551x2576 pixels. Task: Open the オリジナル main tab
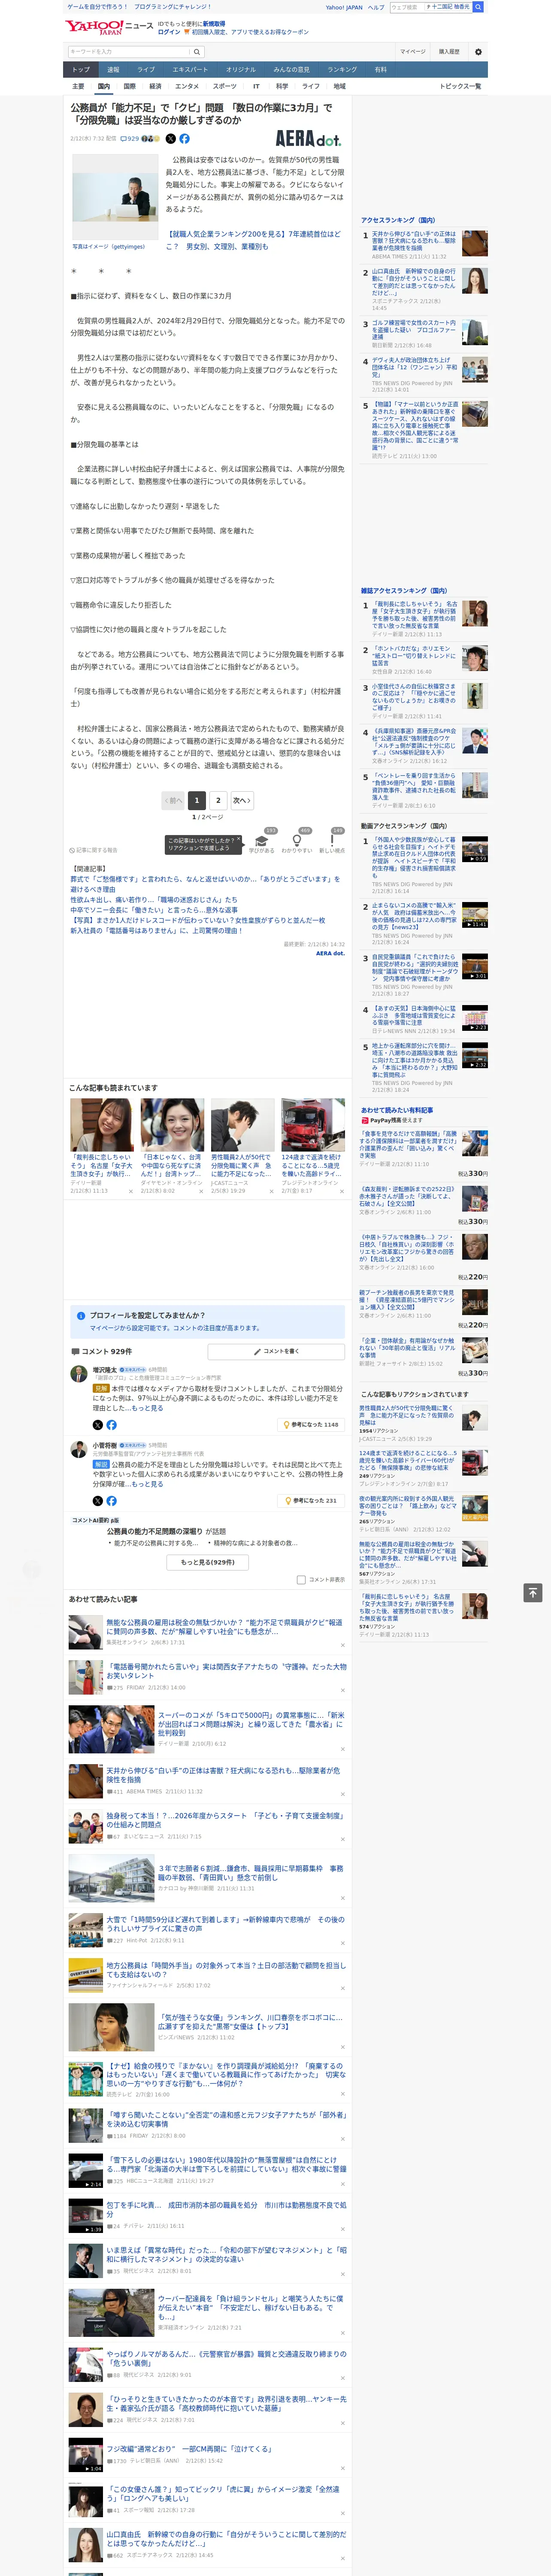coord(241,70)
